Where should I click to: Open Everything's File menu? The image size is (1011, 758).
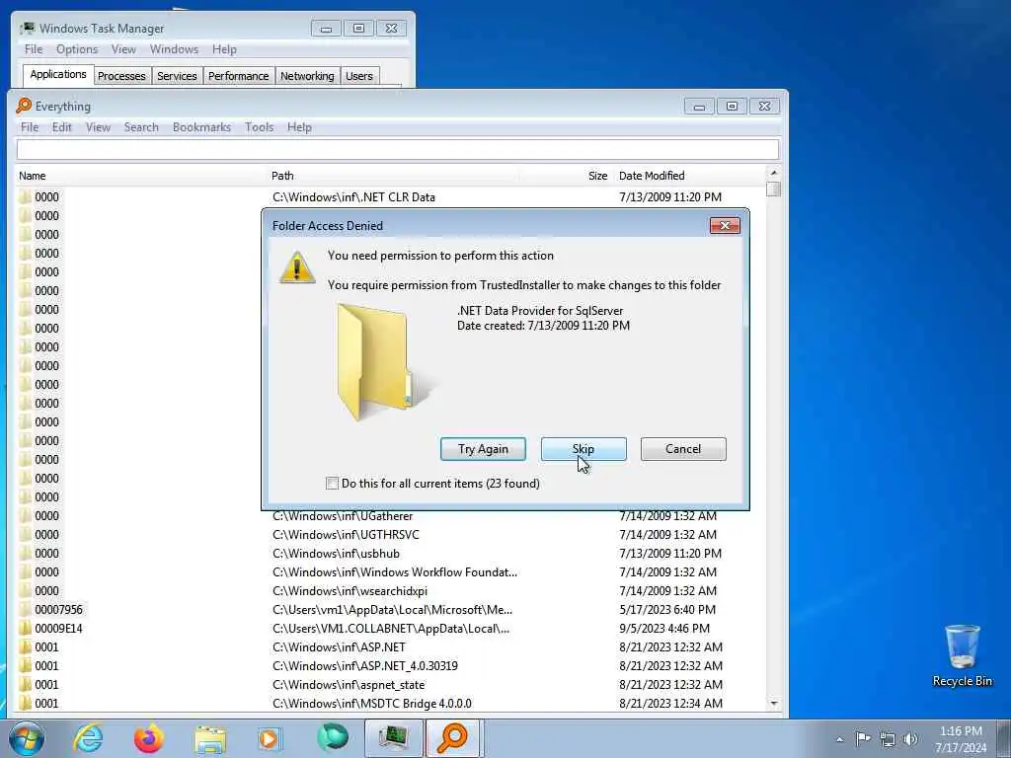pyautogui.click(x=30, y=127)
